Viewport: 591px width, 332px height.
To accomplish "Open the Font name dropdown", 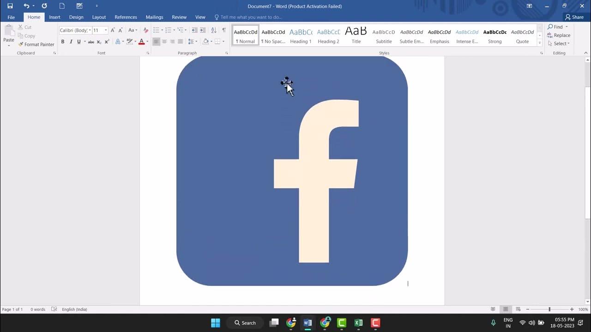I will pos(89,30).
